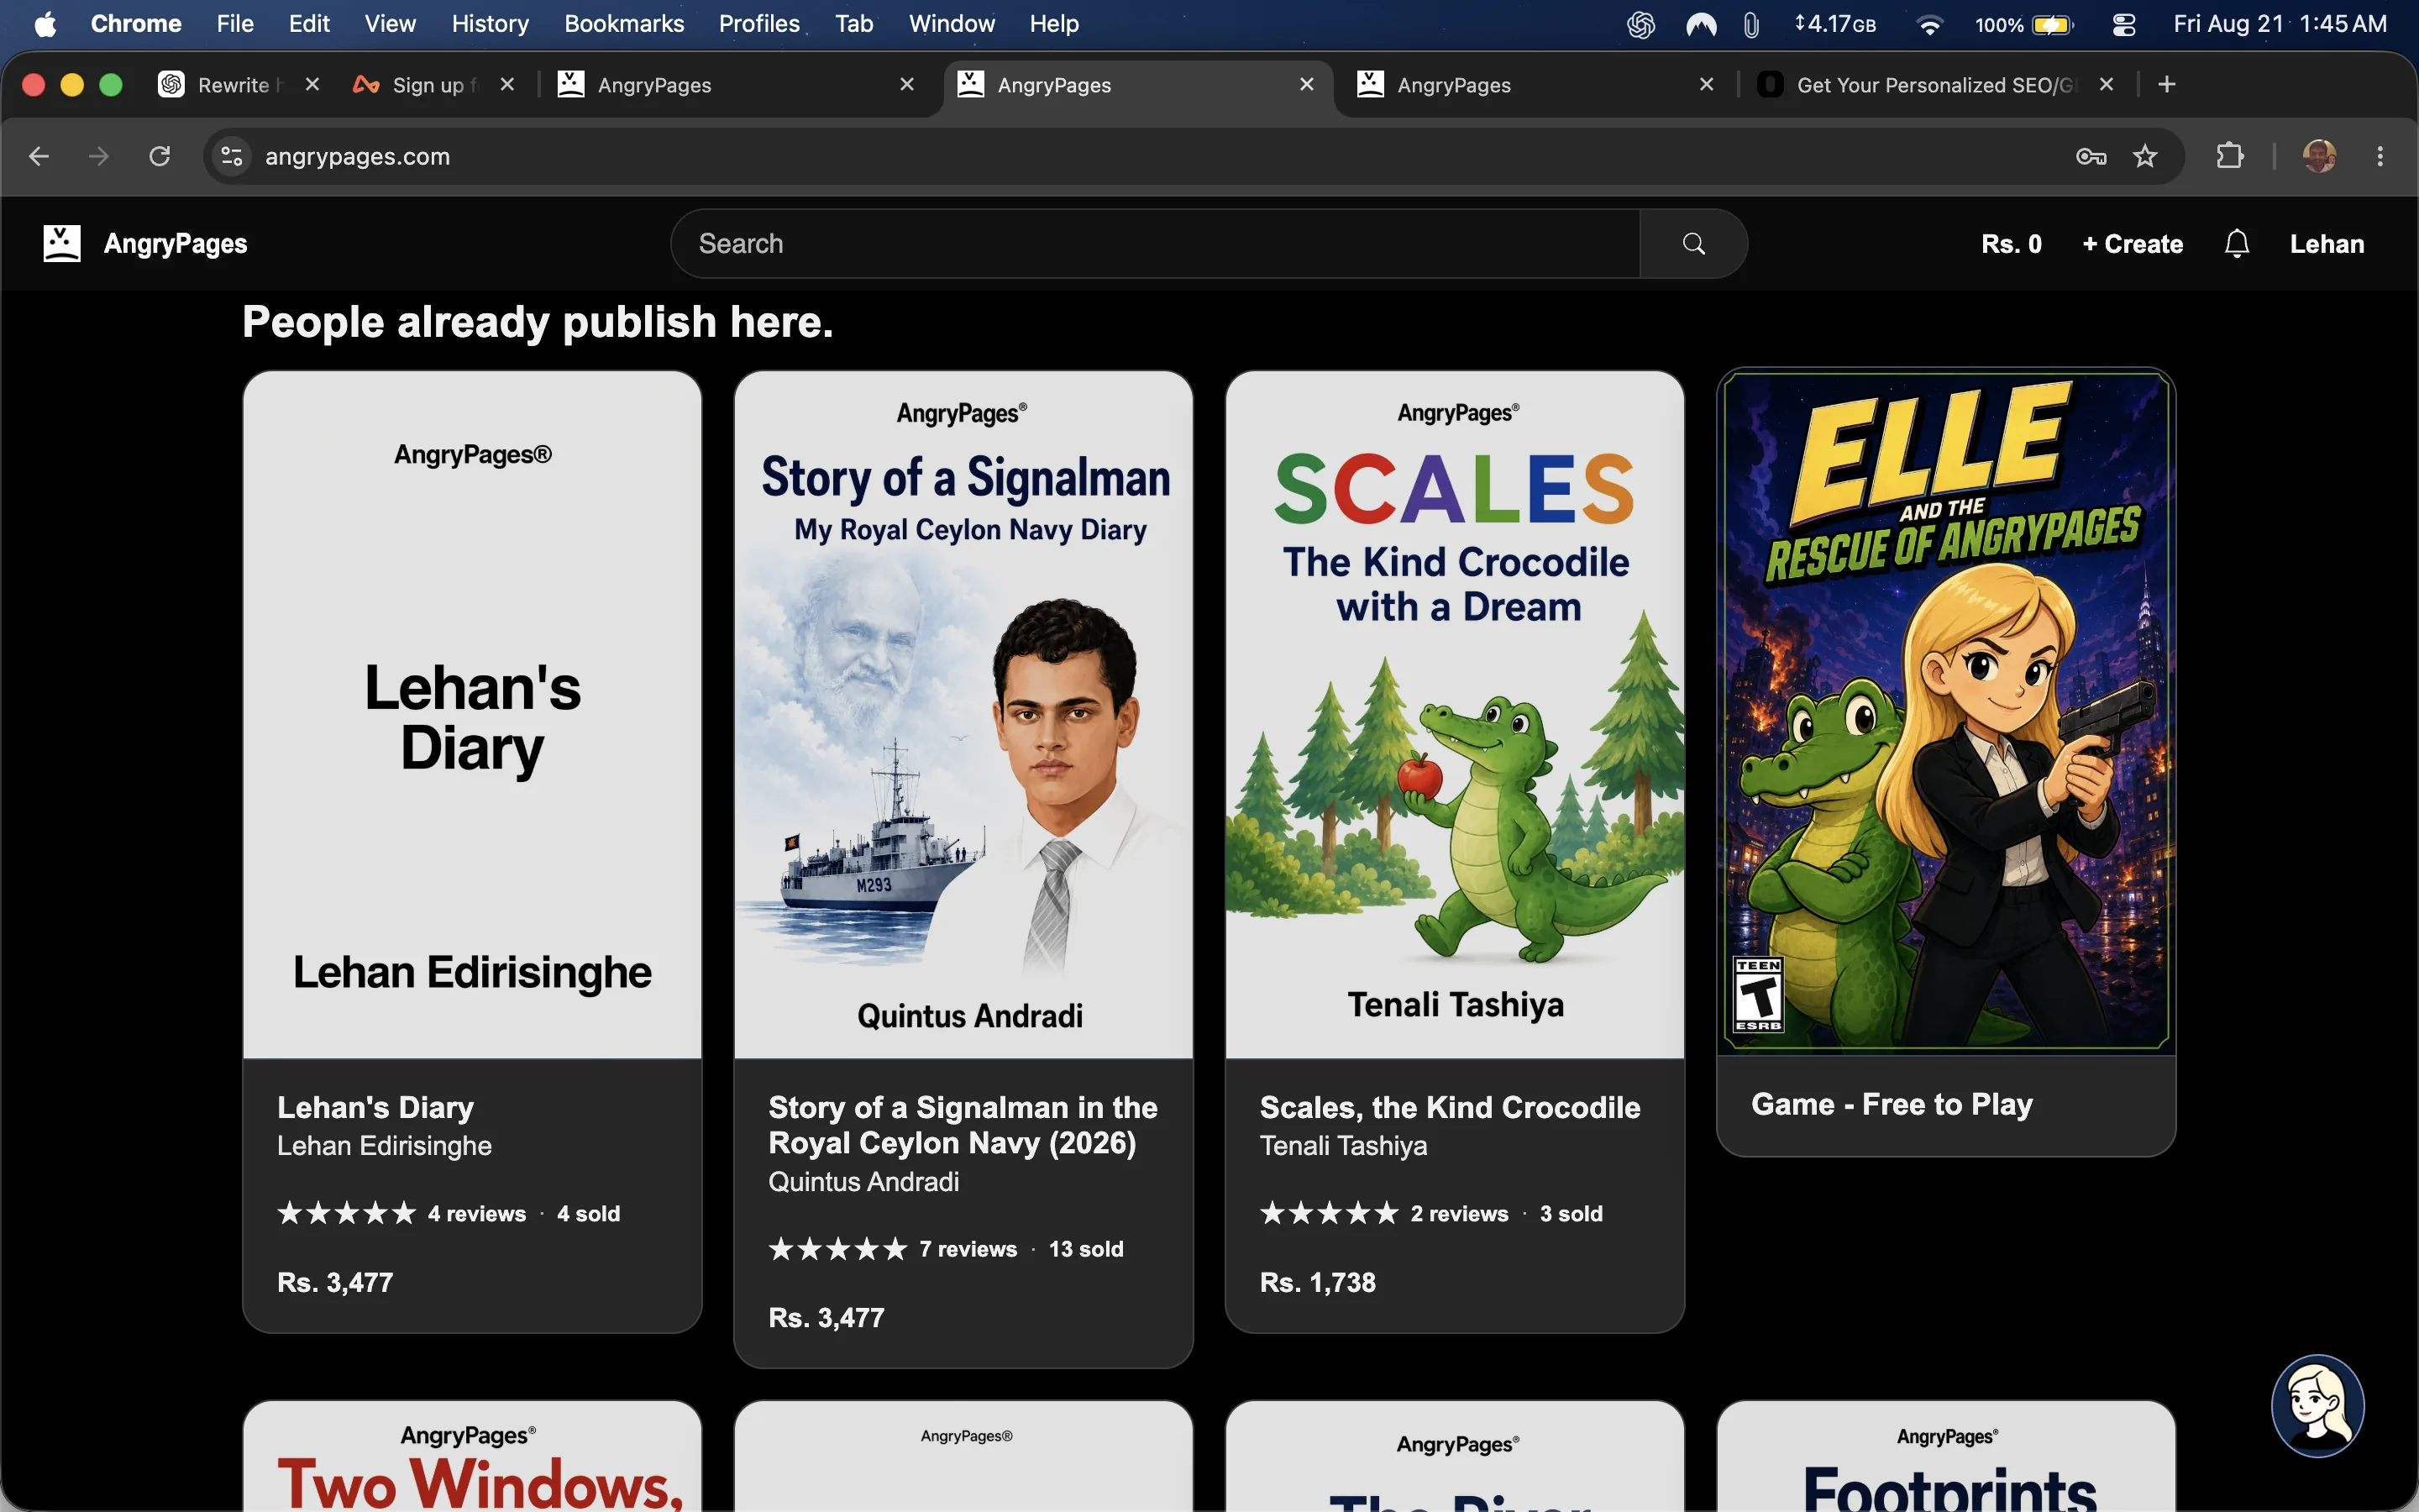Screen dimensions: 2419x1512
Task: Close the Rewrite tab
Action: pyautogui.click(x=312, y=85)
